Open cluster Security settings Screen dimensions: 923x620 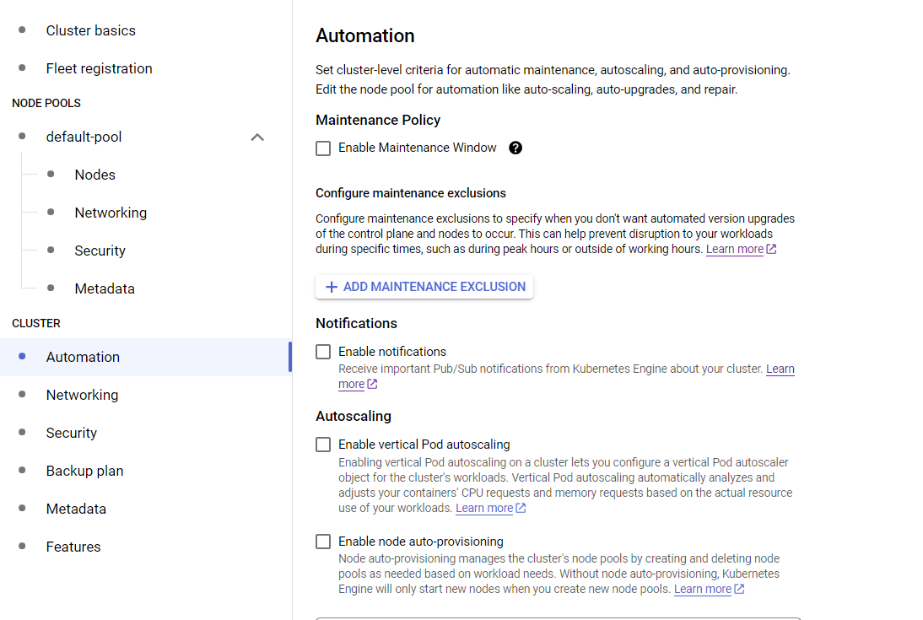71,433
